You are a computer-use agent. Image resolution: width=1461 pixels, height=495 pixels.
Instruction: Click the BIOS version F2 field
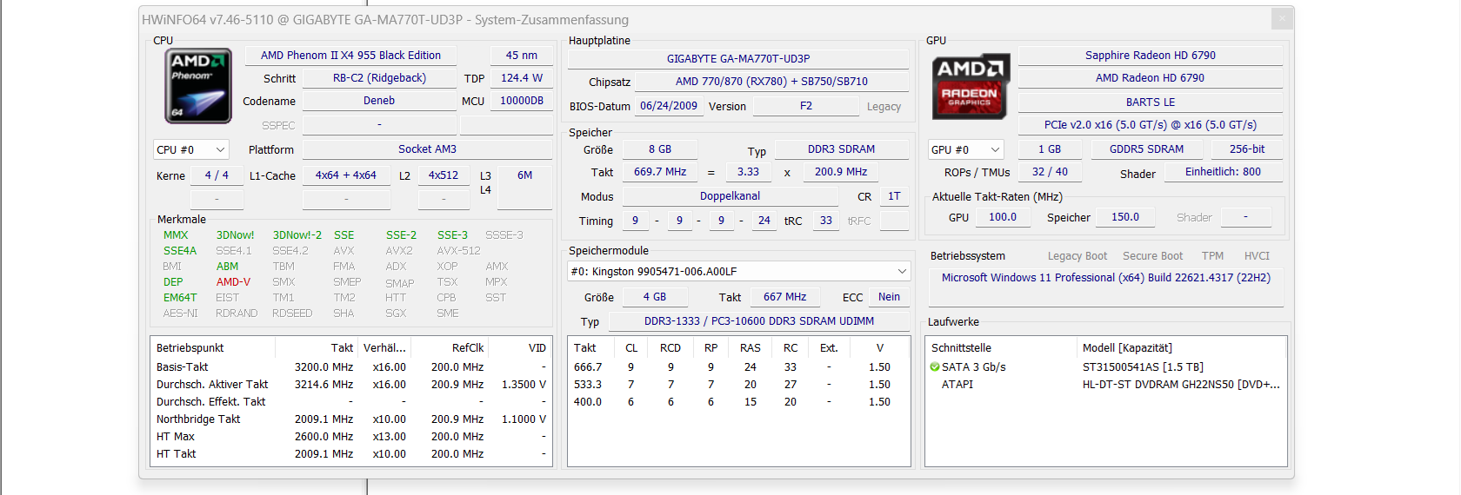(x=806, y=106)
